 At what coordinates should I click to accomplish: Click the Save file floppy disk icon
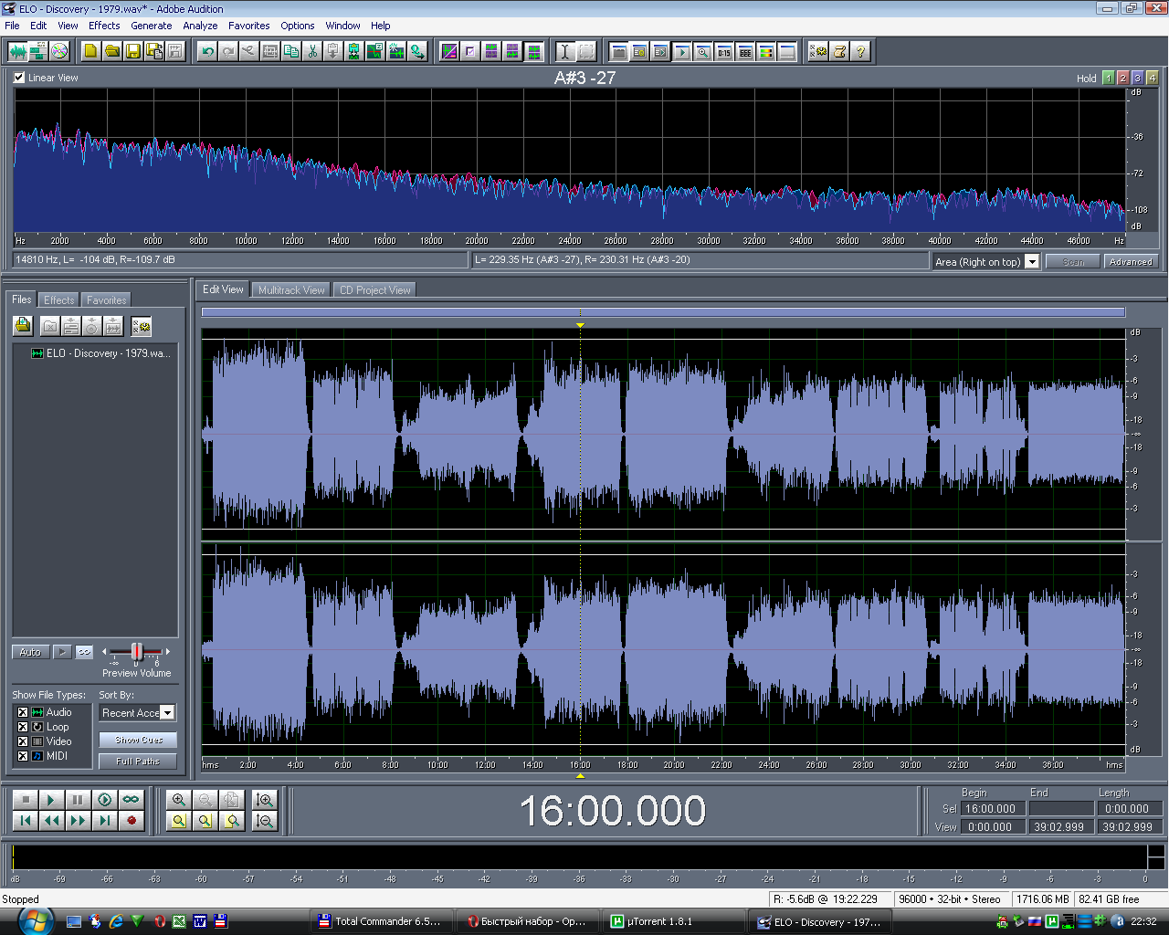pos(133,51)
